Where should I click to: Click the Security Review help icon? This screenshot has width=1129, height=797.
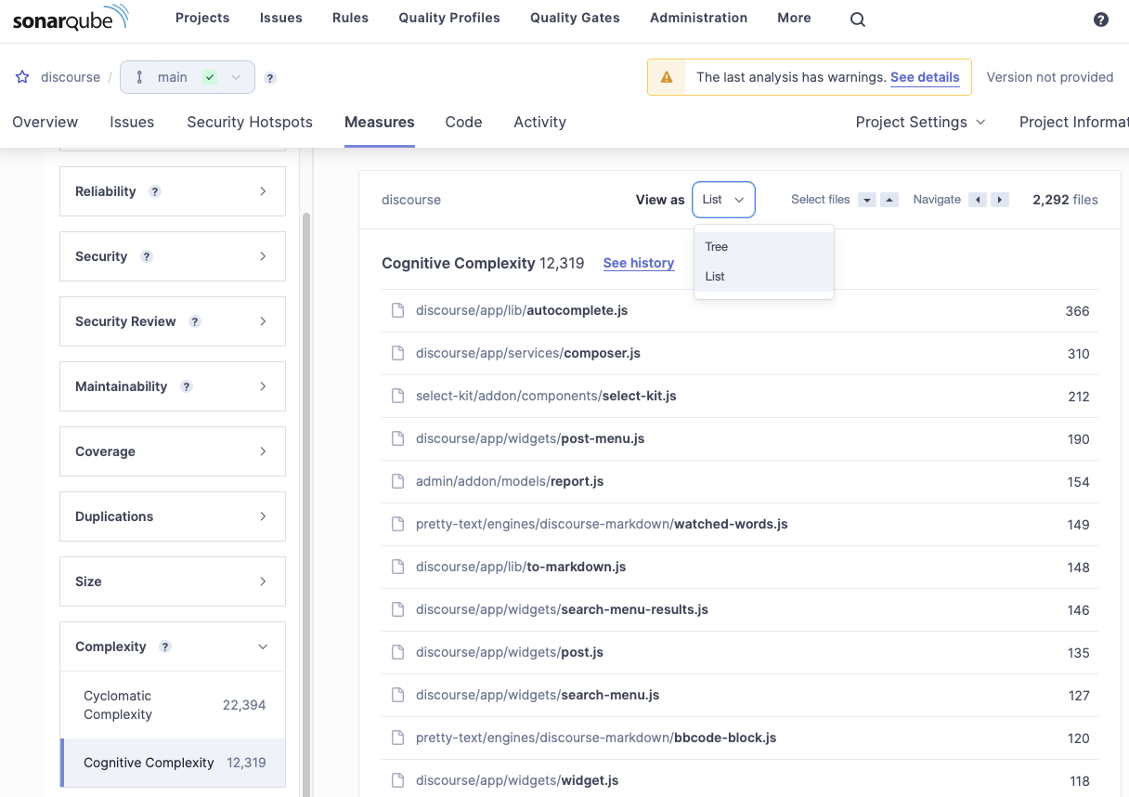click(195, 321)
